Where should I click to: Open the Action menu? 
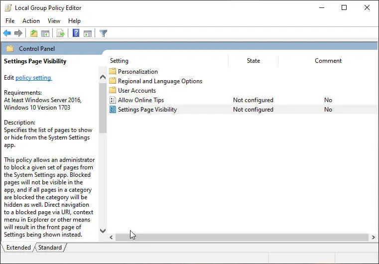tap(31, 21)
